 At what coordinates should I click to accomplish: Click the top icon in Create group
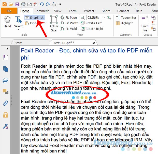[x=153, y=18]
